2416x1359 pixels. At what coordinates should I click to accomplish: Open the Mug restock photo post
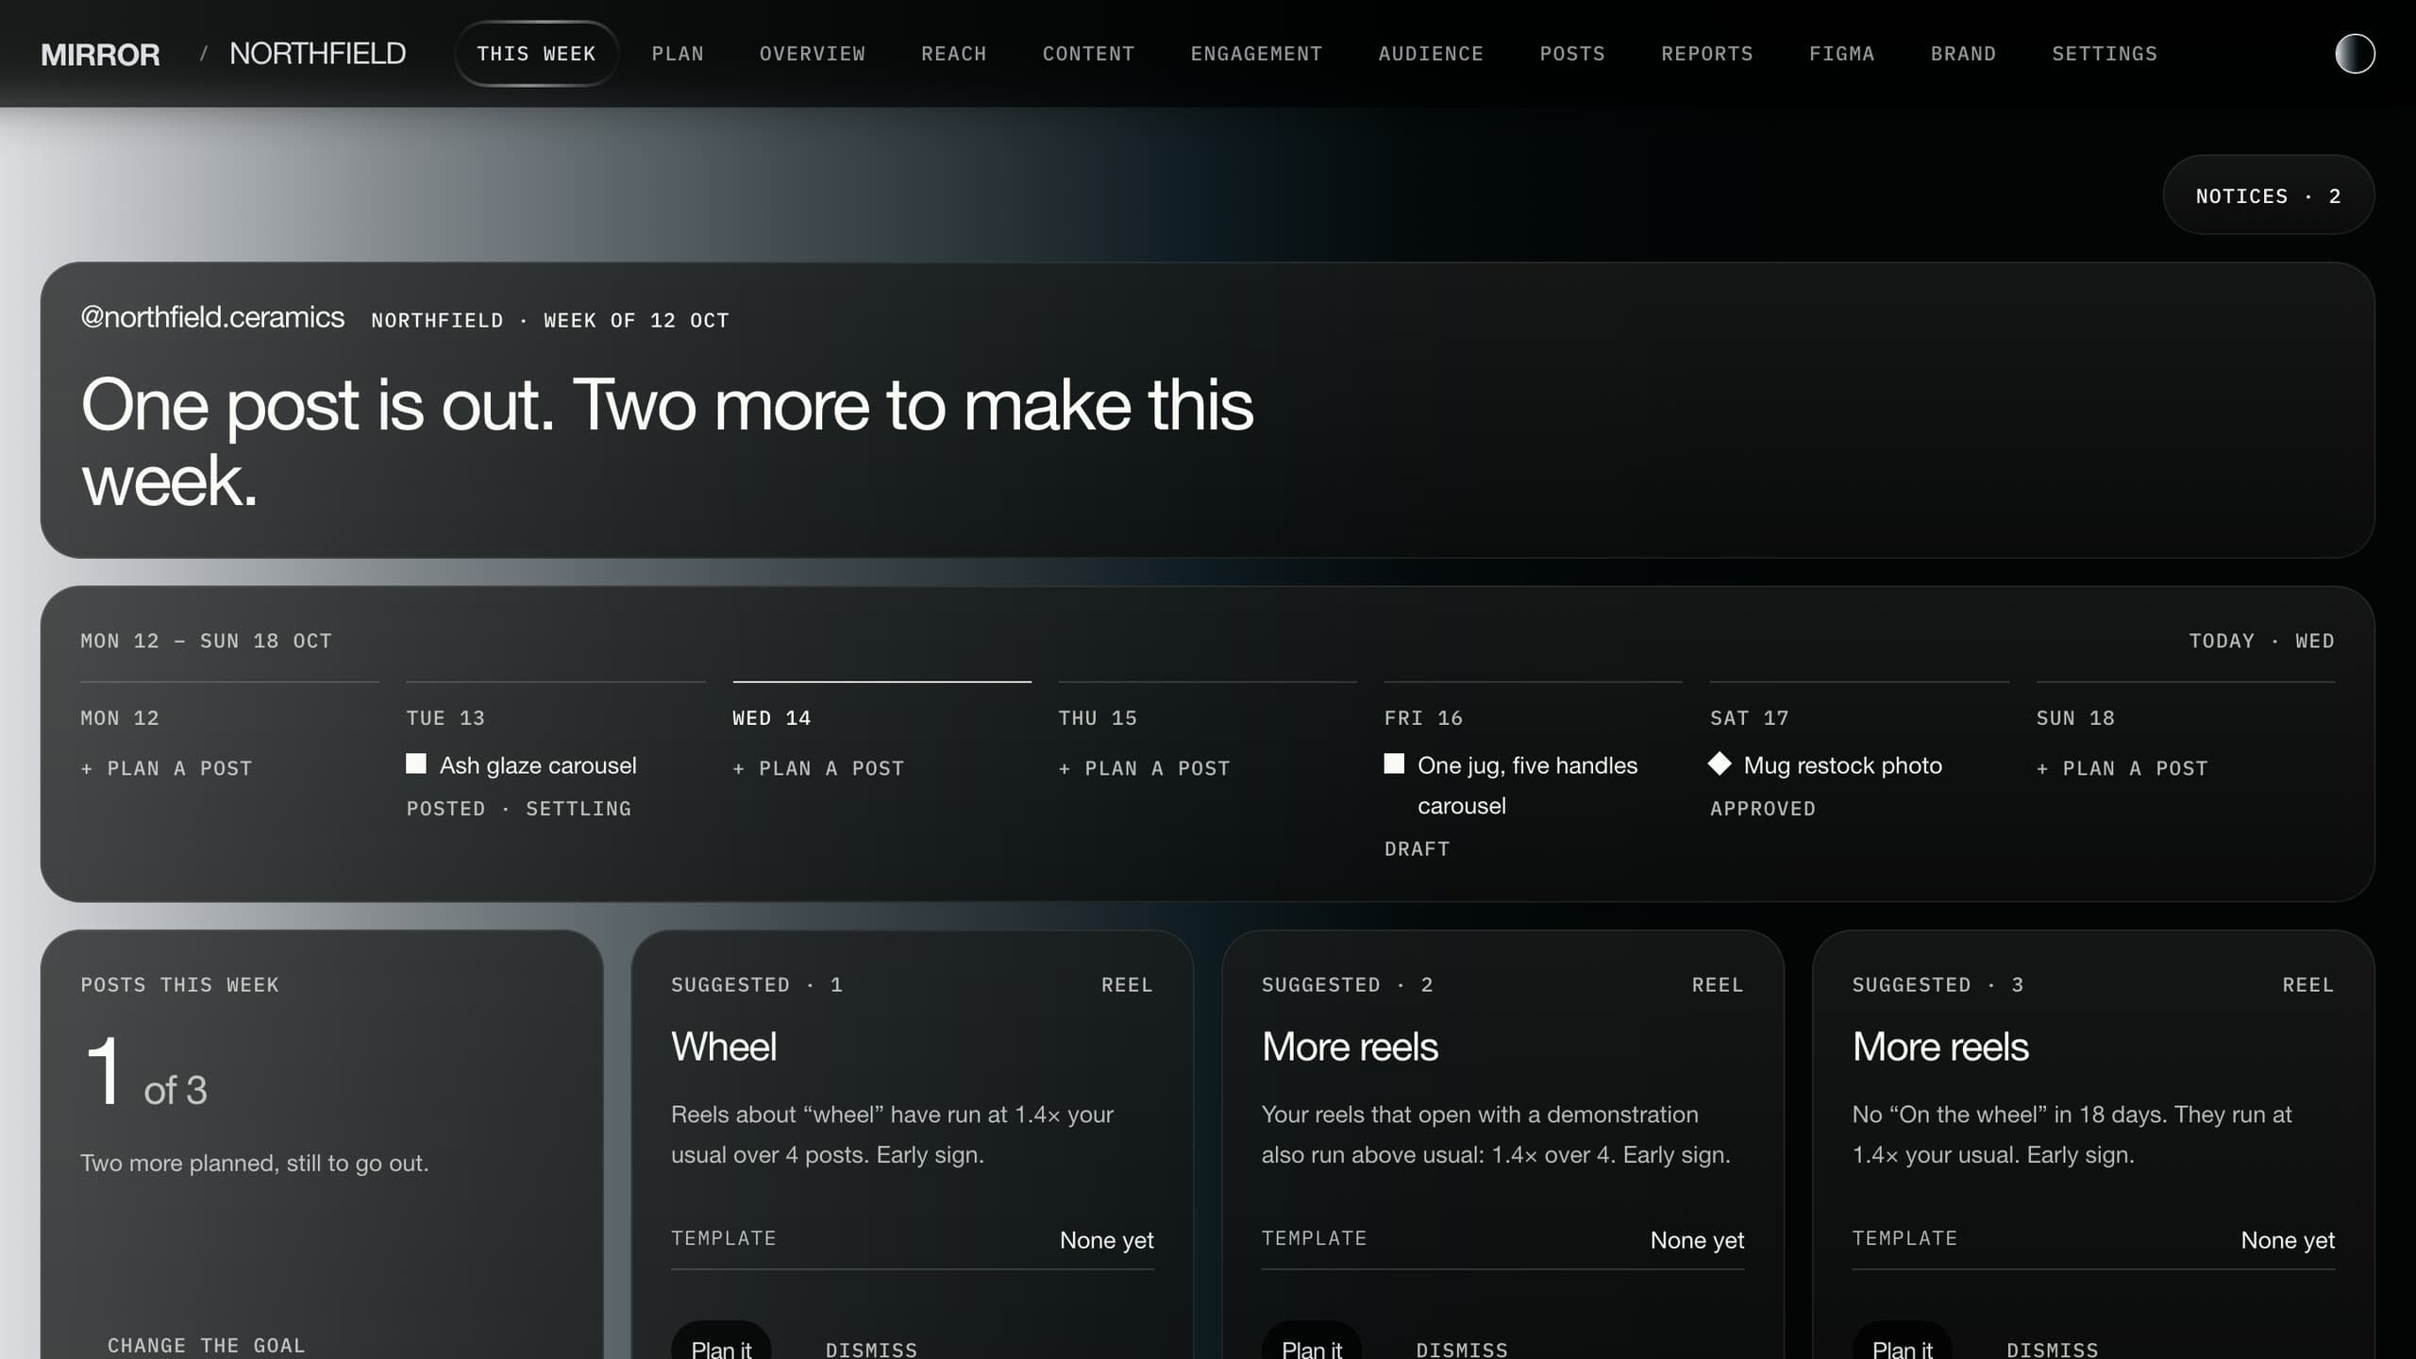[1842, 765]
